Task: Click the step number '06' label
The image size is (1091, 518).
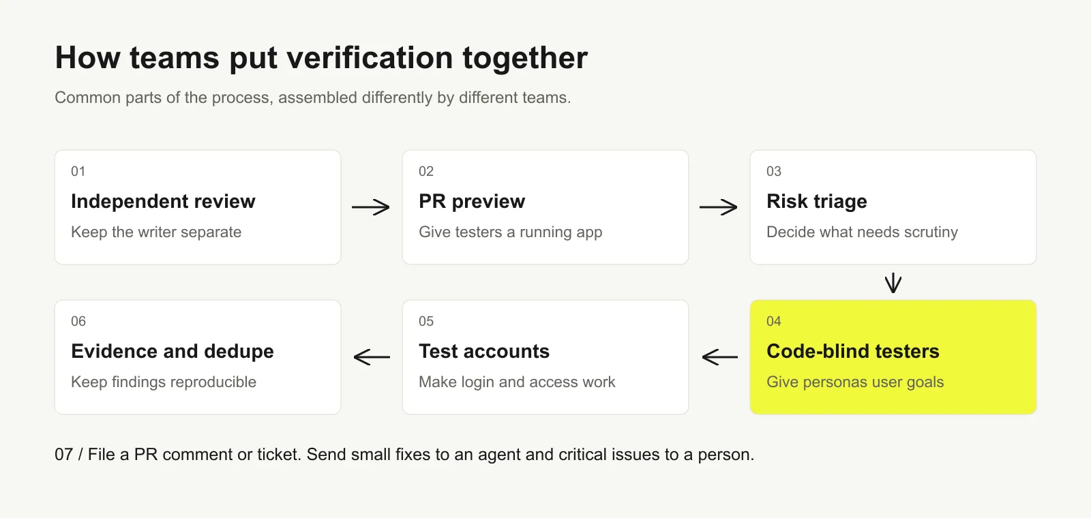Action: (78, 321)
